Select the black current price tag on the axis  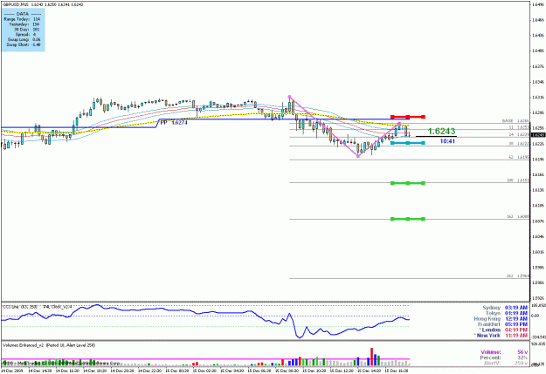point(537,135)
